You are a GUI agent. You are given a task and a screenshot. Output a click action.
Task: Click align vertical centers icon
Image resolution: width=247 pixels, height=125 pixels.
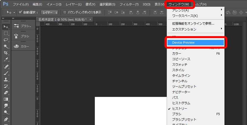pos(116,12)
